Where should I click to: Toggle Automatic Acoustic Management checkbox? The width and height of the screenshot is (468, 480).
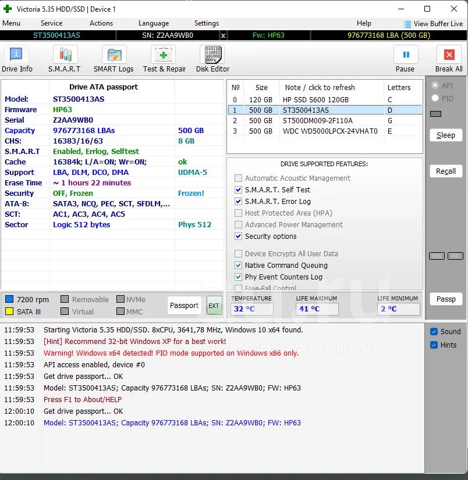pyautogui.click(x=238, y=178)
